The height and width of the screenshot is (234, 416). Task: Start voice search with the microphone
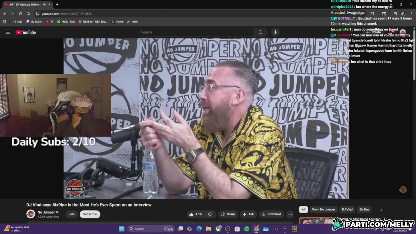click(275, 32)
